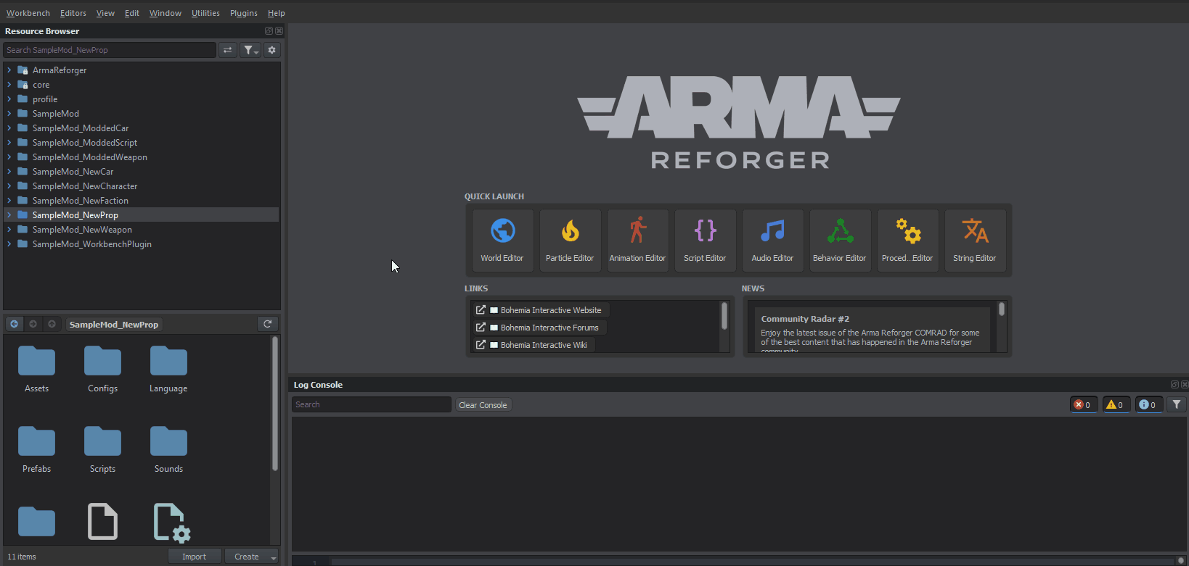This screenshot has width=1189, height=566.
Task: Open the Help menu
Action: click(x=277, y=13)
